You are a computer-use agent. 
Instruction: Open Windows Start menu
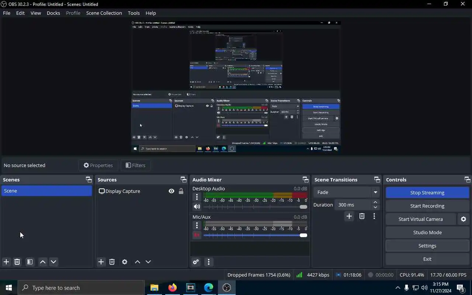pyautogui.click(x=9, y=288)
